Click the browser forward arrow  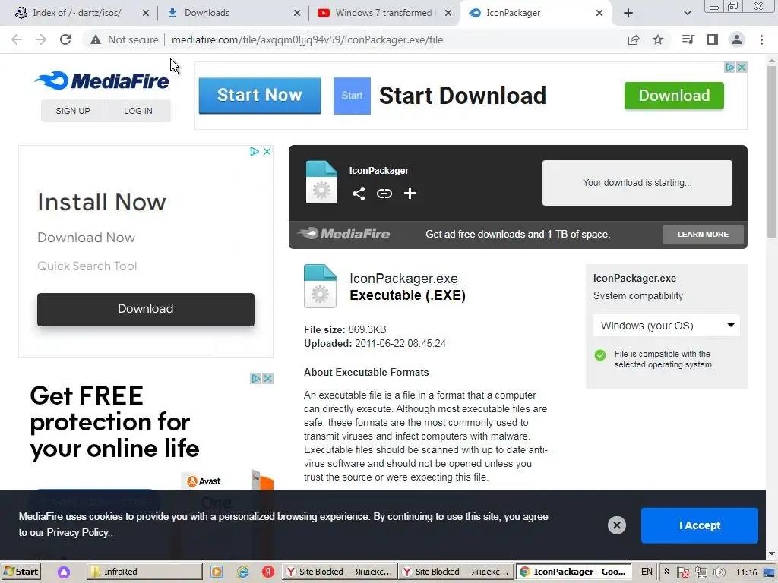41,39
